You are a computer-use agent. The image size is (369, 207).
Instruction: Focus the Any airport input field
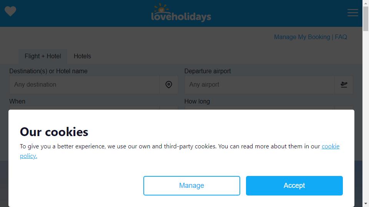click(259, 84)
